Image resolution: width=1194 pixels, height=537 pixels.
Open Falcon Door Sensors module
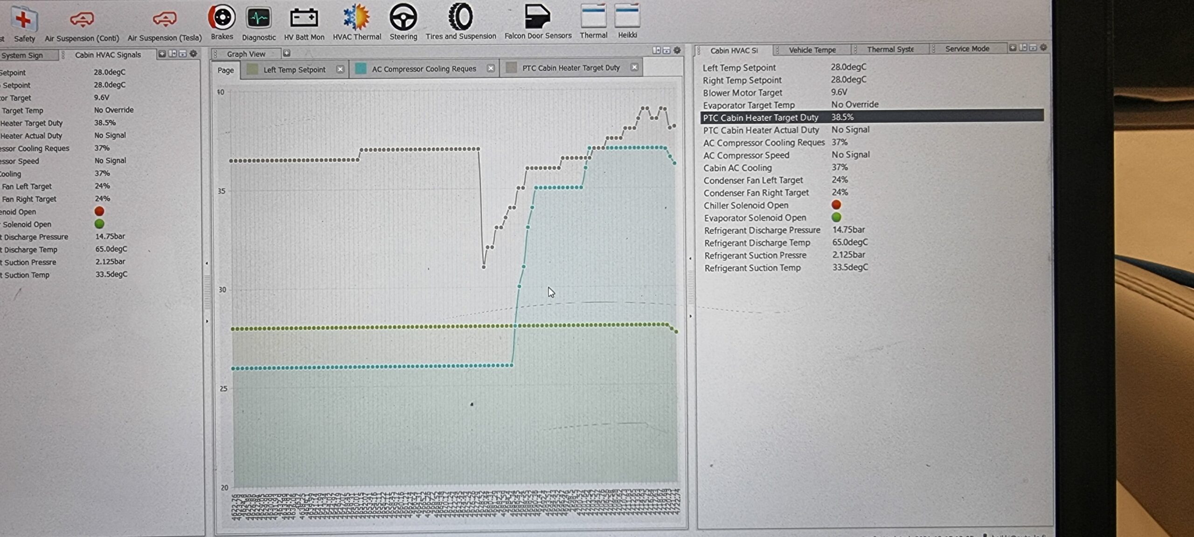[538, 21]
